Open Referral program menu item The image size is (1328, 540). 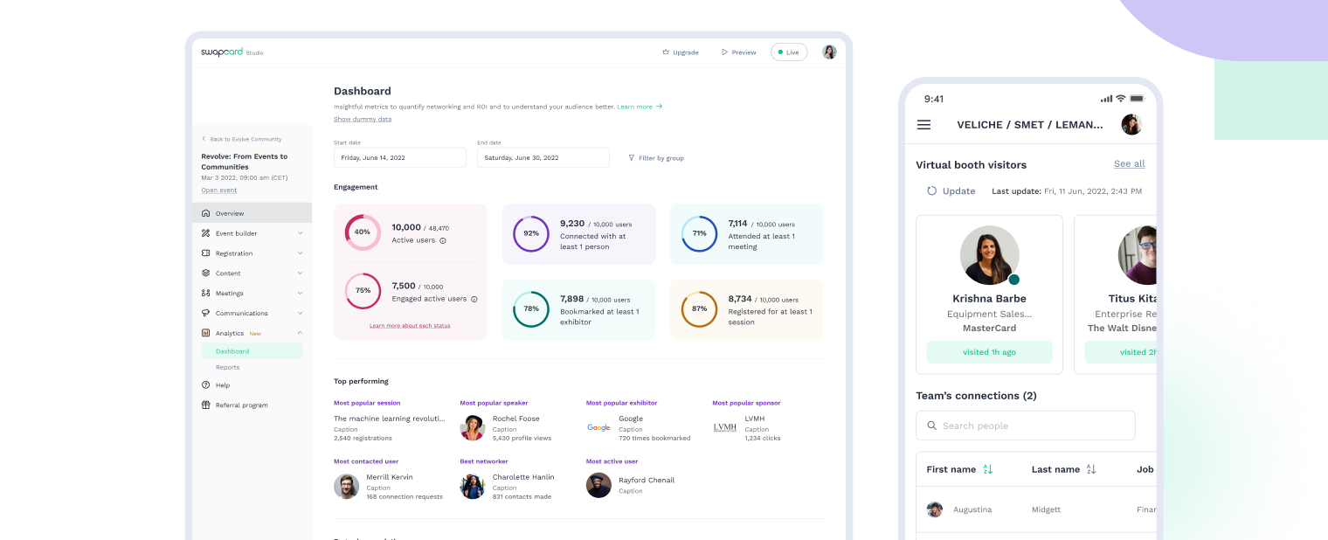point(242,405)
